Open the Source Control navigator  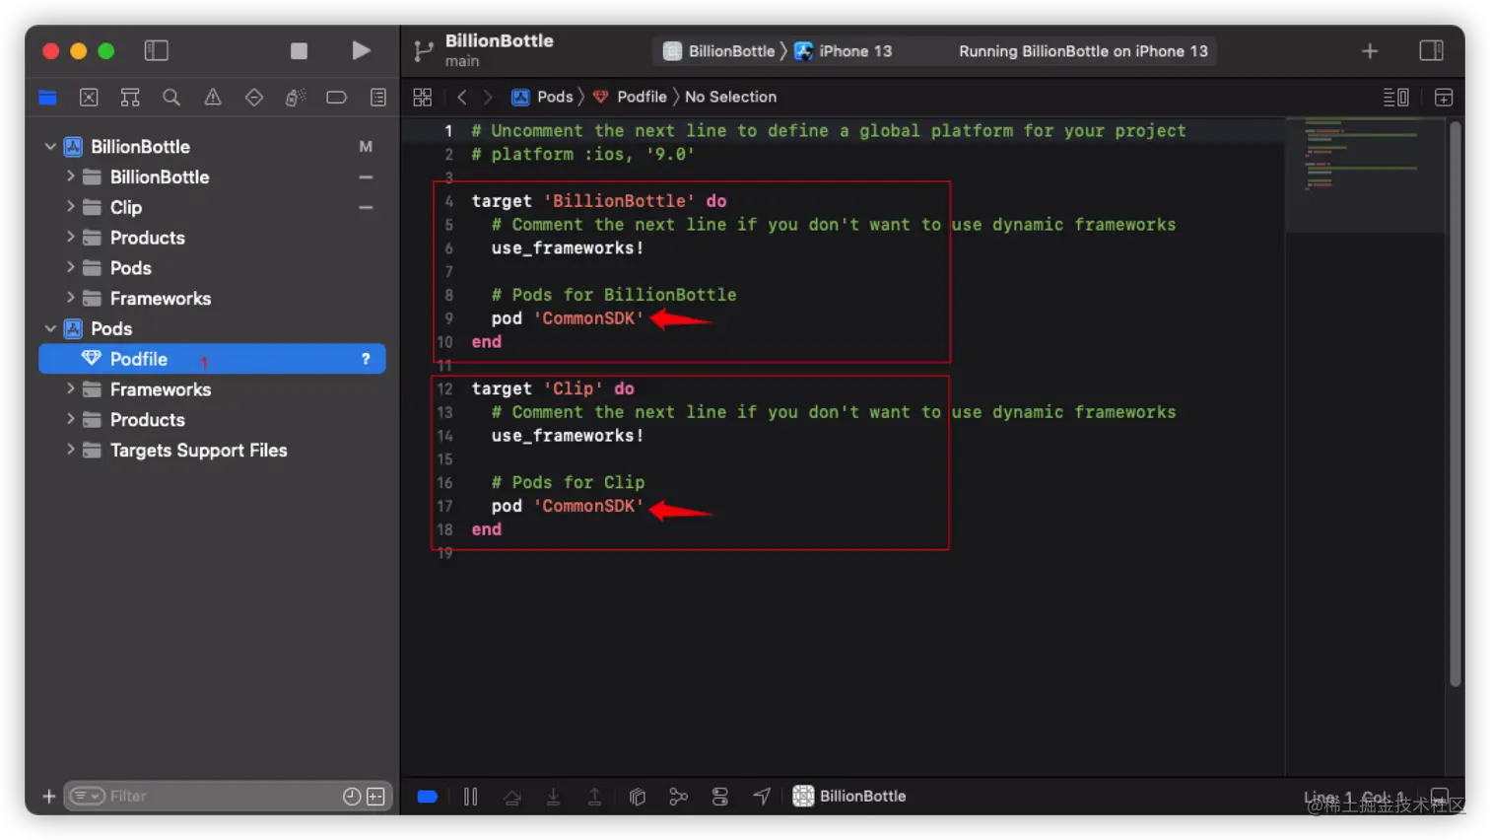click(x=89, y=97)
